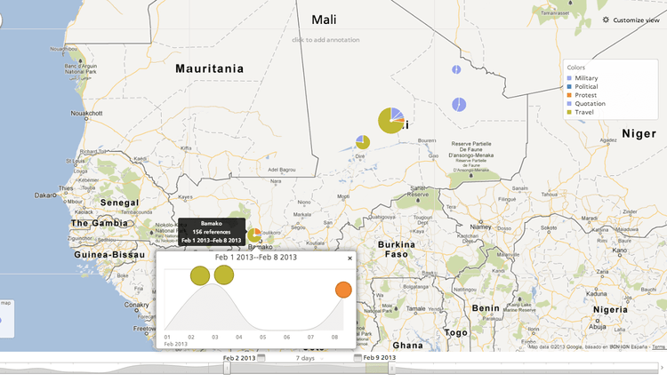Image resolution: width=667 pixels, height=382 pixels.
Task: Click the left handle of the timeline range
Action: click(227, 369)
